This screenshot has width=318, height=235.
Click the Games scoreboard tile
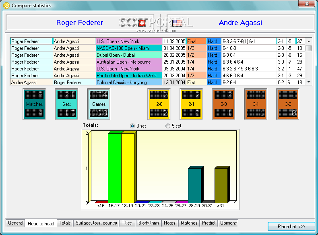click(x=99, y=104)
